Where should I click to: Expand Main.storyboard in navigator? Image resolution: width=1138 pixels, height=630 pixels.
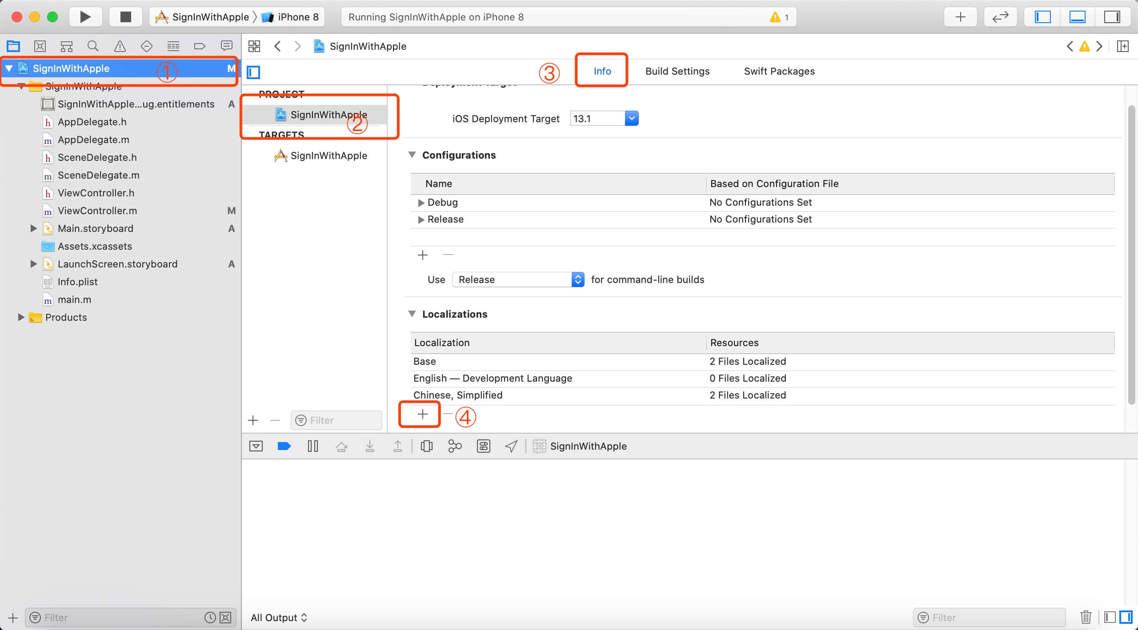point(33,228)
